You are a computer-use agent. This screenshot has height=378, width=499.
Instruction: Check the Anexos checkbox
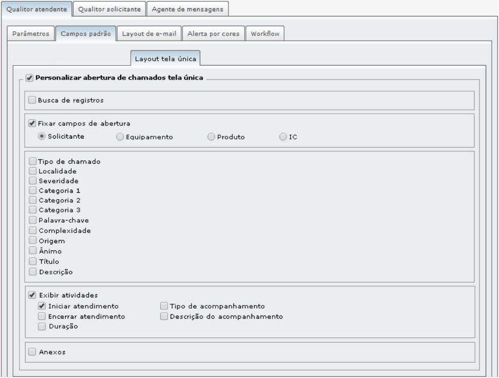32,351
